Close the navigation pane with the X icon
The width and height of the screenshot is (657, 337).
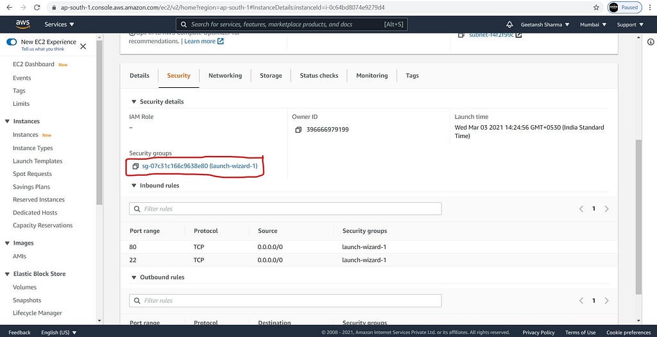(83, 46)
